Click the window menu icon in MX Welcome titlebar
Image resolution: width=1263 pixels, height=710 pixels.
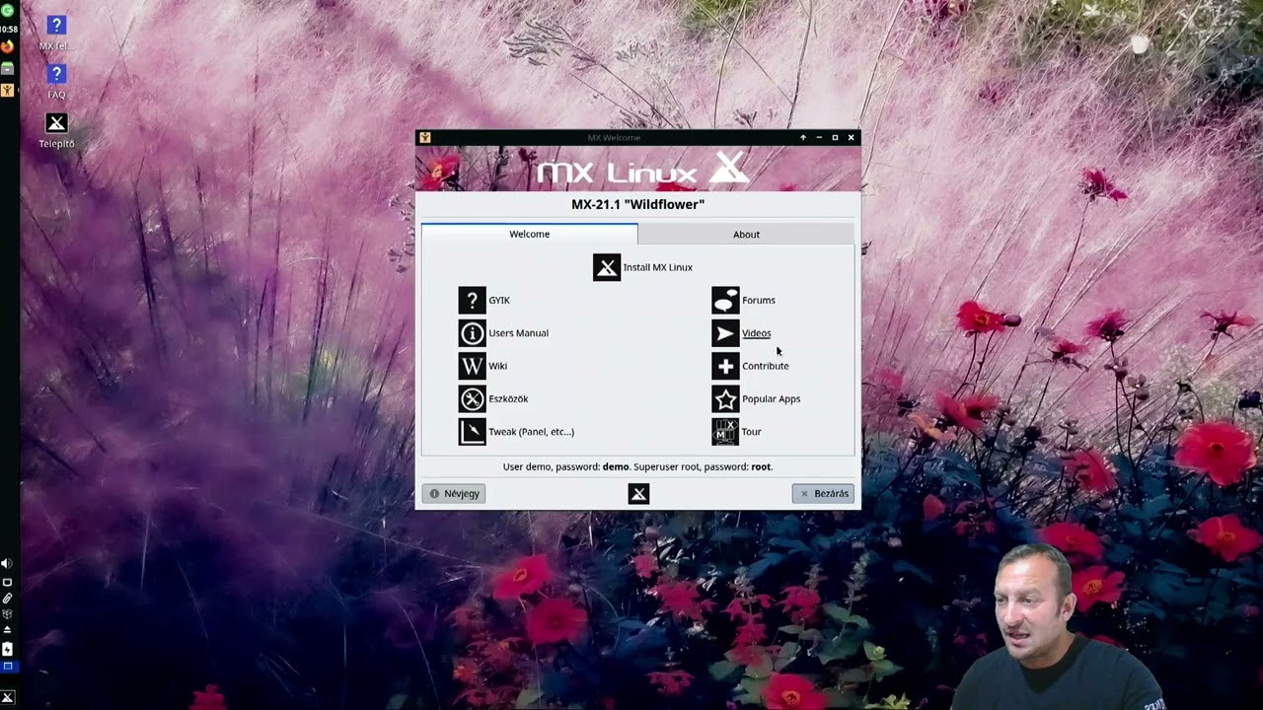(x=424, y=137)
